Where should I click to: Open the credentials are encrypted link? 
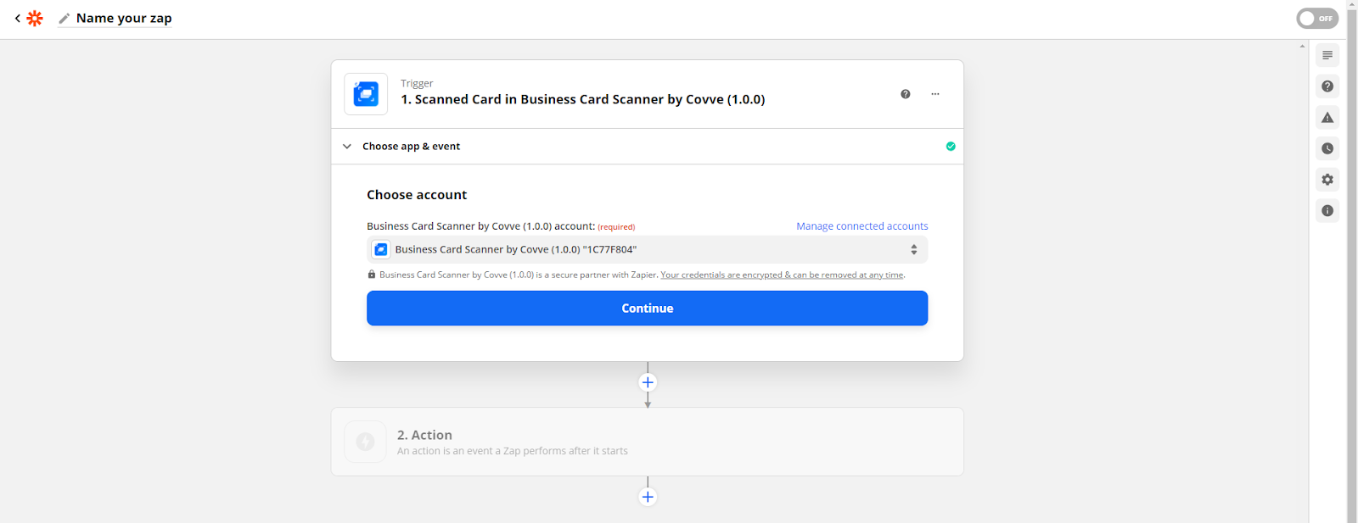pyautogui.click(x=782, y=275)
